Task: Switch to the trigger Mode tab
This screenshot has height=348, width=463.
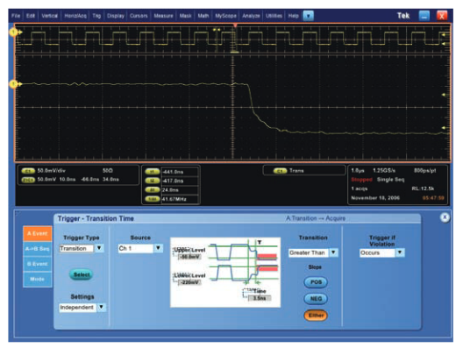Action: pyautogui.click(x=38, y=280)
